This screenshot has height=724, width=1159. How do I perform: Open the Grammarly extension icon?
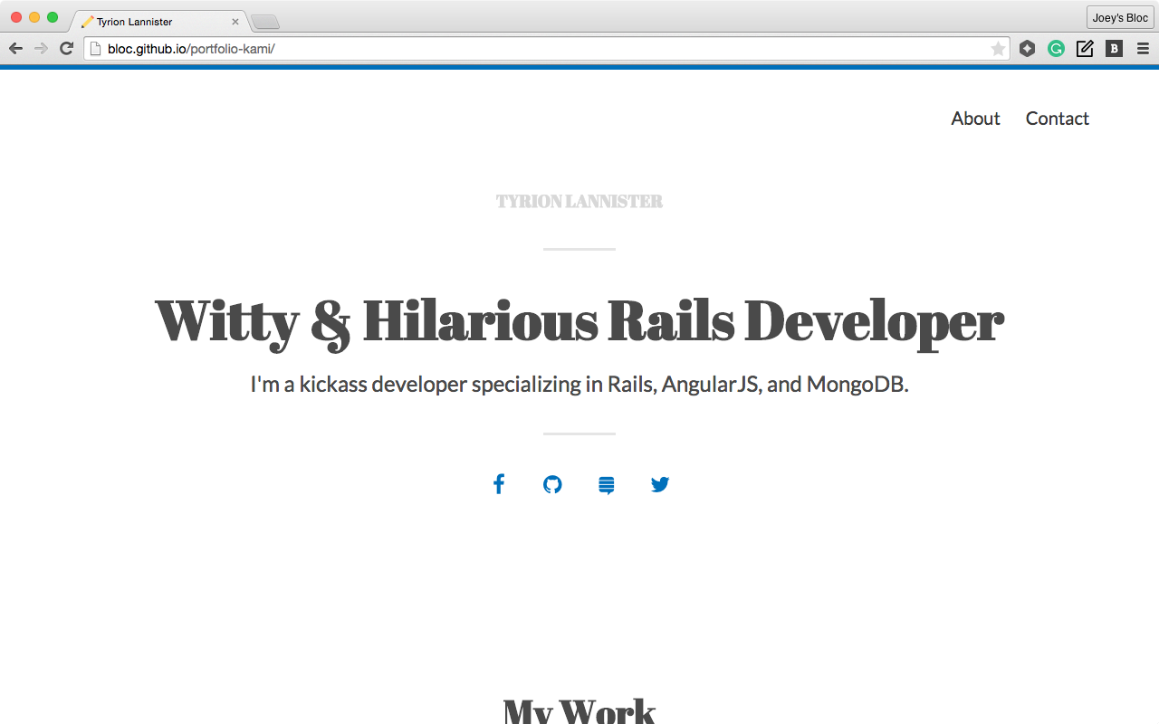[x=1056, y=49]
